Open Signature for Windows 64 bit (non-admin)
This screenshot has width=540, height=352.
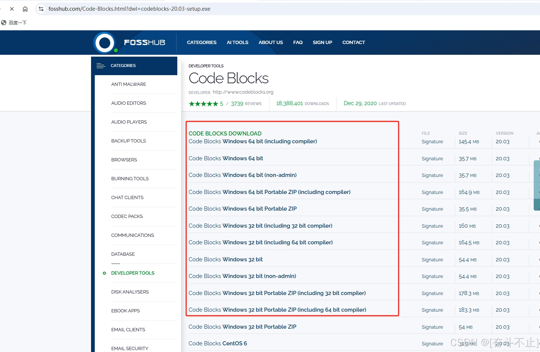[x=432, y=175]
